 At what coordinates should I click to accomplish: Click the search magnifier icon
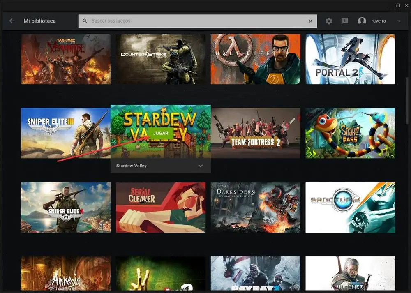[x=85, y=21]
